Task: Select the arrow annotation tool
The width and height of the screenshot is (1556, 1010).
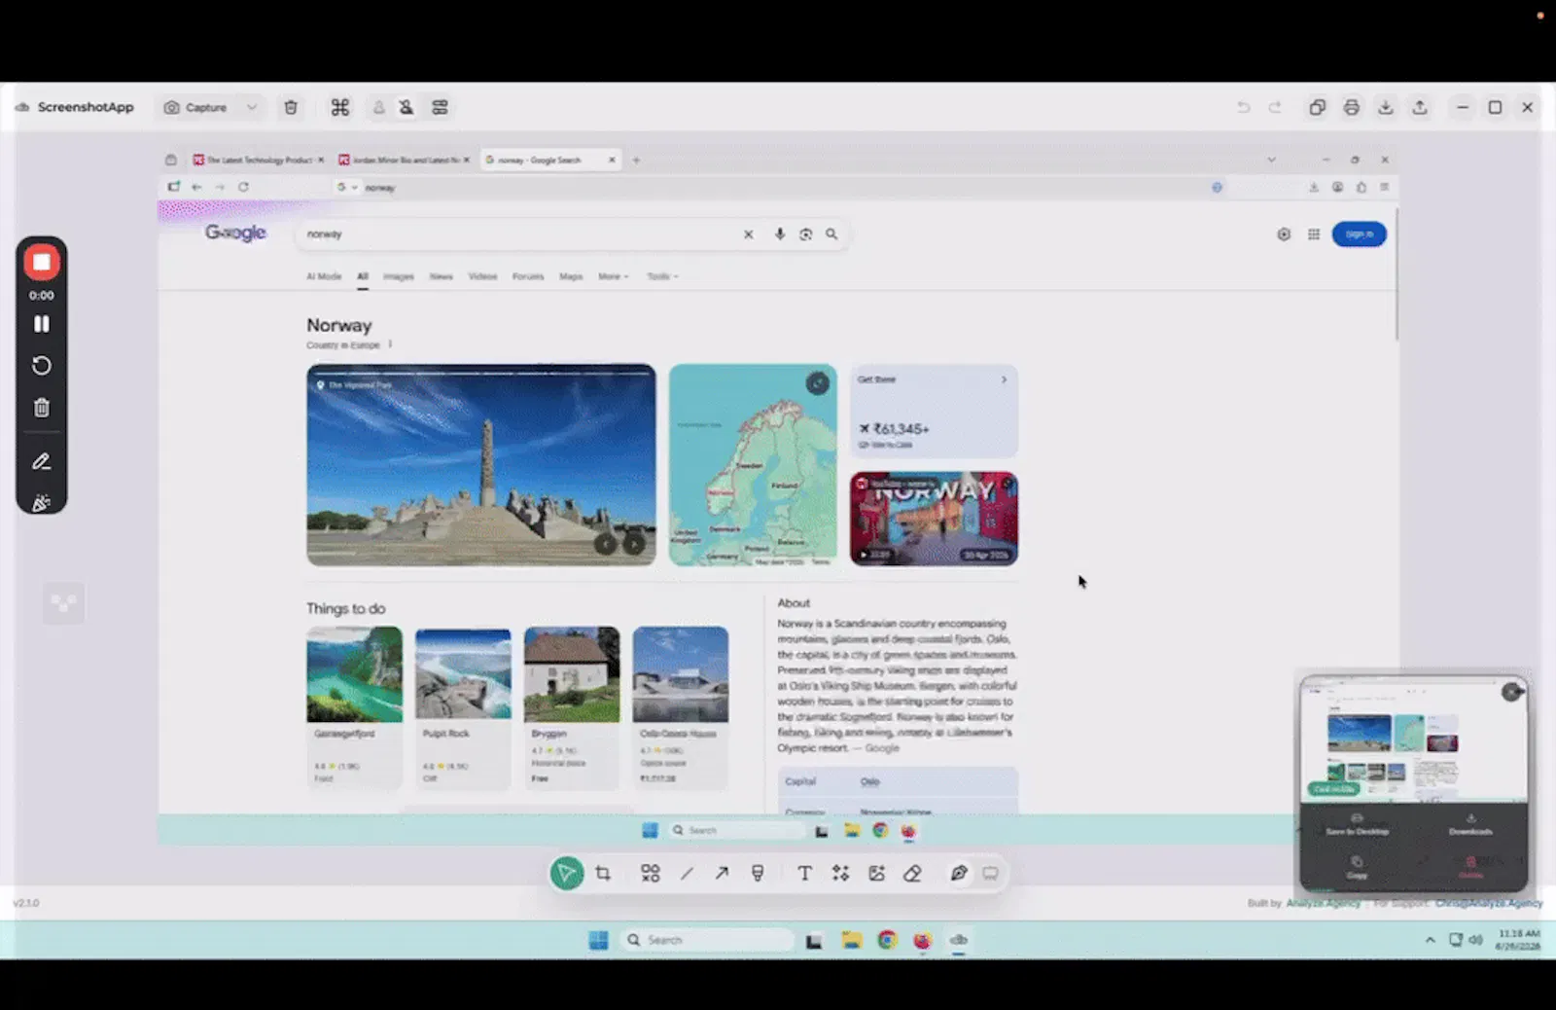Action: tap(722, 873)
